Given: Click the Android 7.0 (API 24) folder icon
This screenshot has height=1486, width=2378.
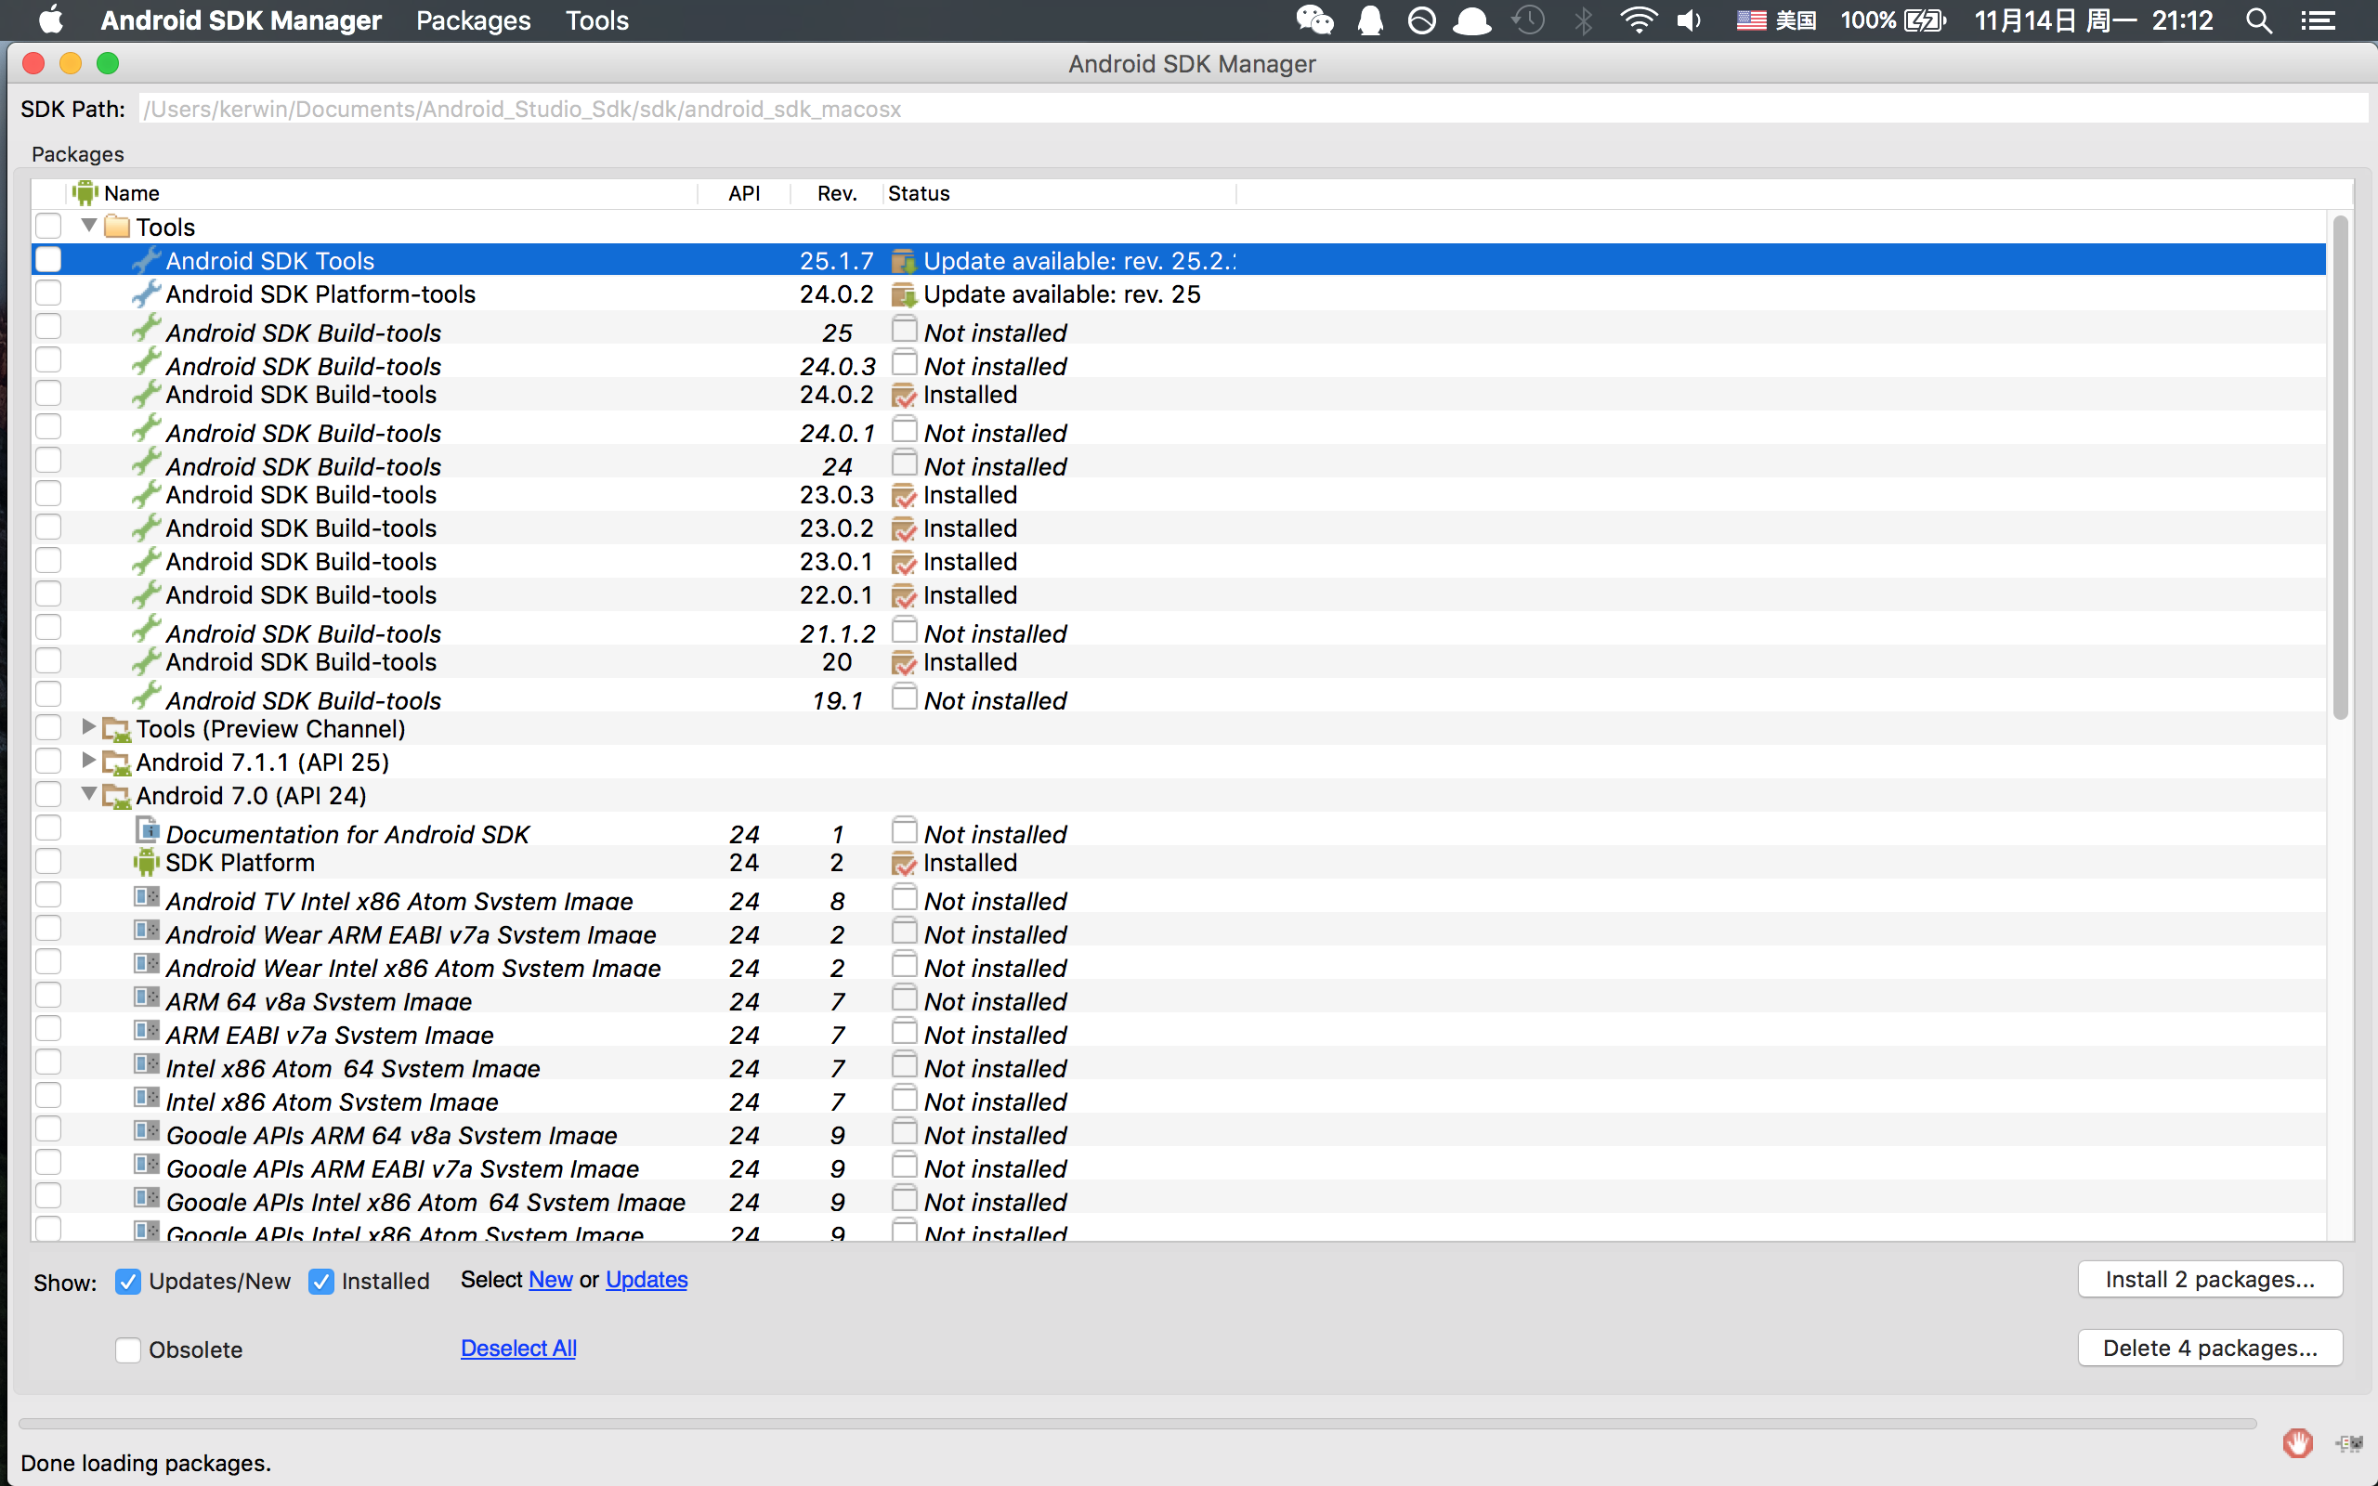Looking at the screenshot, I should pyautogui.click(x=117, y=796).
